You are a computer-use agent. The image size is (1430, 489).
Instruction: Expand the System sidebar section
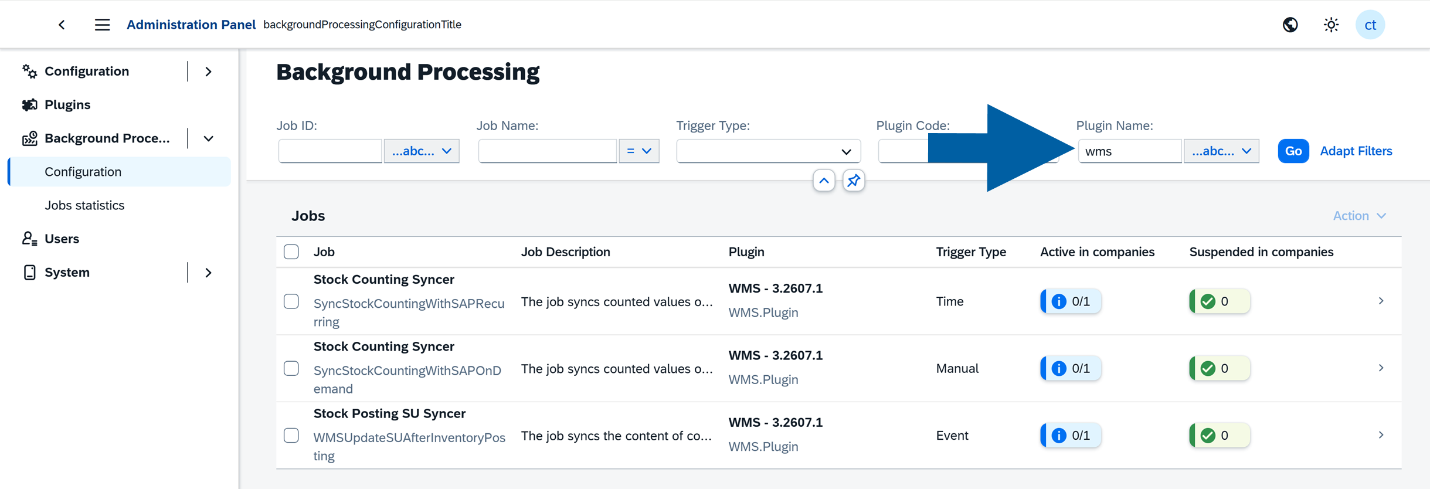209,273
